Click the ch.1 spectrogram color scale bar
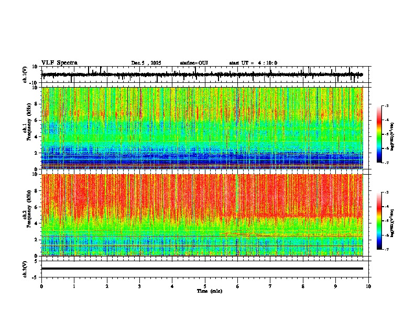This screenshot has width=415, height=321. [x=379, y=134]
